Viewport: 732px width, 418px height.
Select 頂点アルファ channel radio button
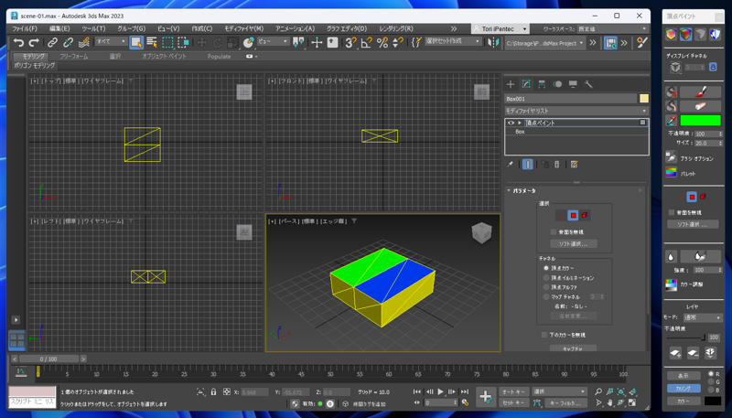tap(546, 287)
